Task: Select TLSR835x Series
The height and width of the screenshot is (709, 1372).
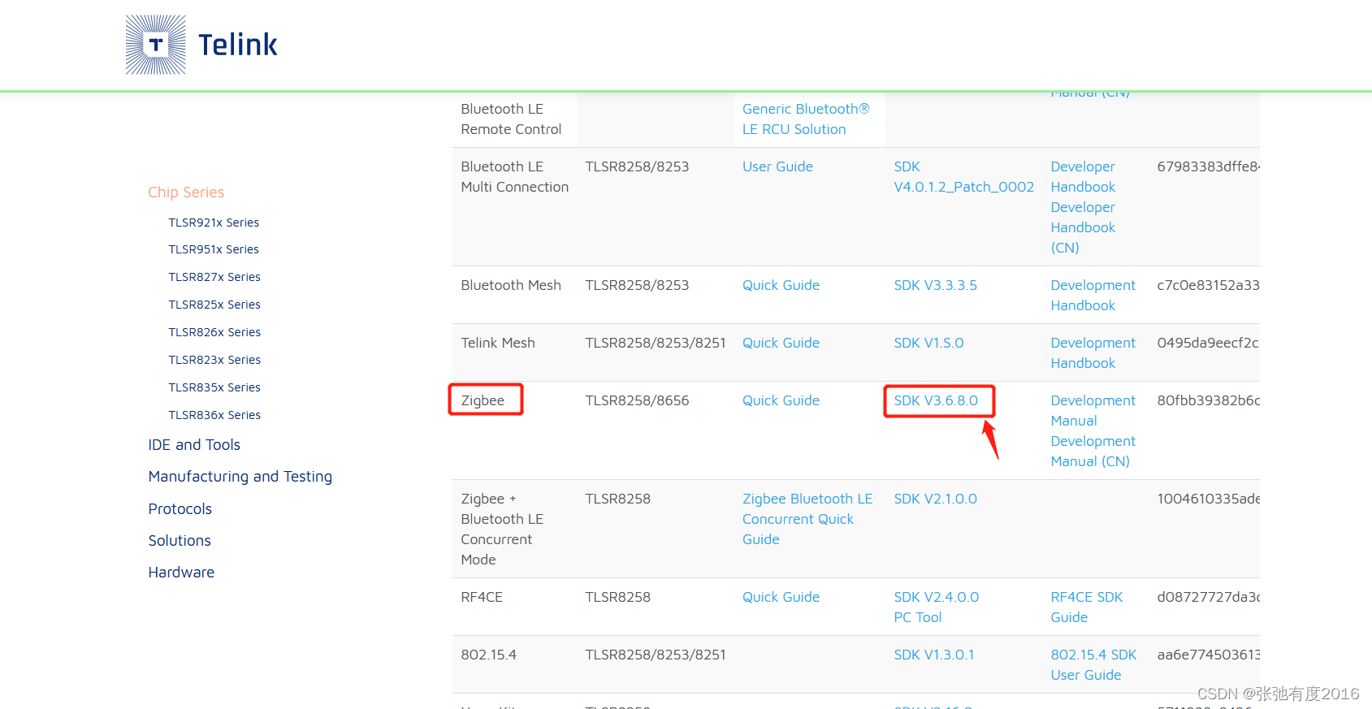Action: coord(214,387)
